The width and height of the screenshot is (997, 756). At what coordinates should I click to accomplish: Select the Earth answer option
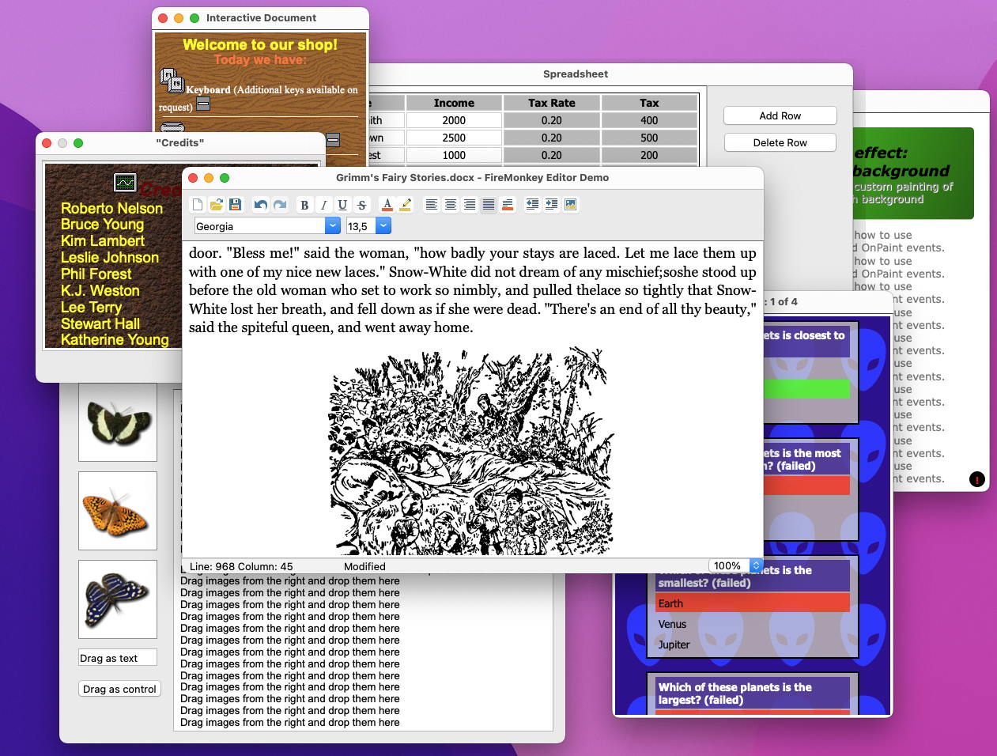[753, 603]
